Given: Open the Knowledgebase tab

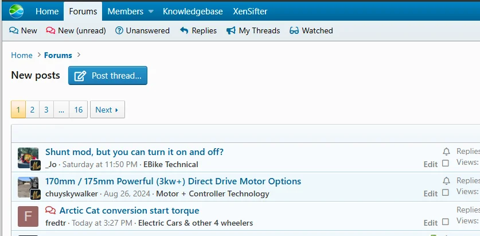Looking at the screenshot, I should coord(193,11).
